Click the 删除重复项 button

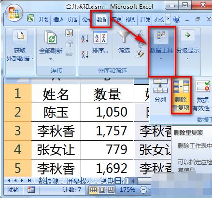181,95
